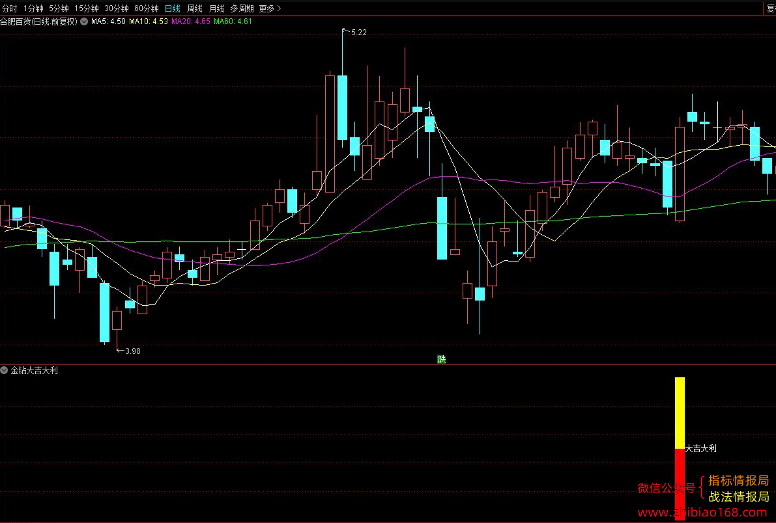The image size is (776, 523).
Task: Click the 3.98 low price label
Action: pos(133,351)
